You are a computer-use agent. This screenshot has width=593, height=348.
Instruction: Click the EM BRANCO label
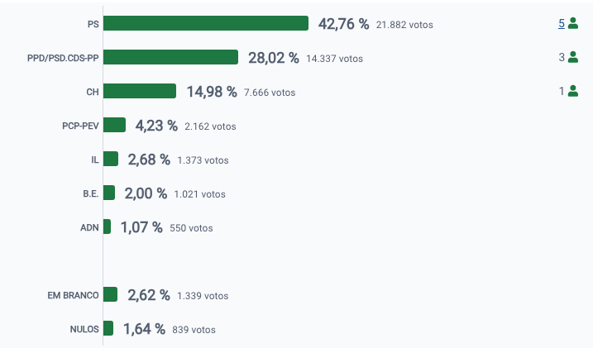click(74, 296)
